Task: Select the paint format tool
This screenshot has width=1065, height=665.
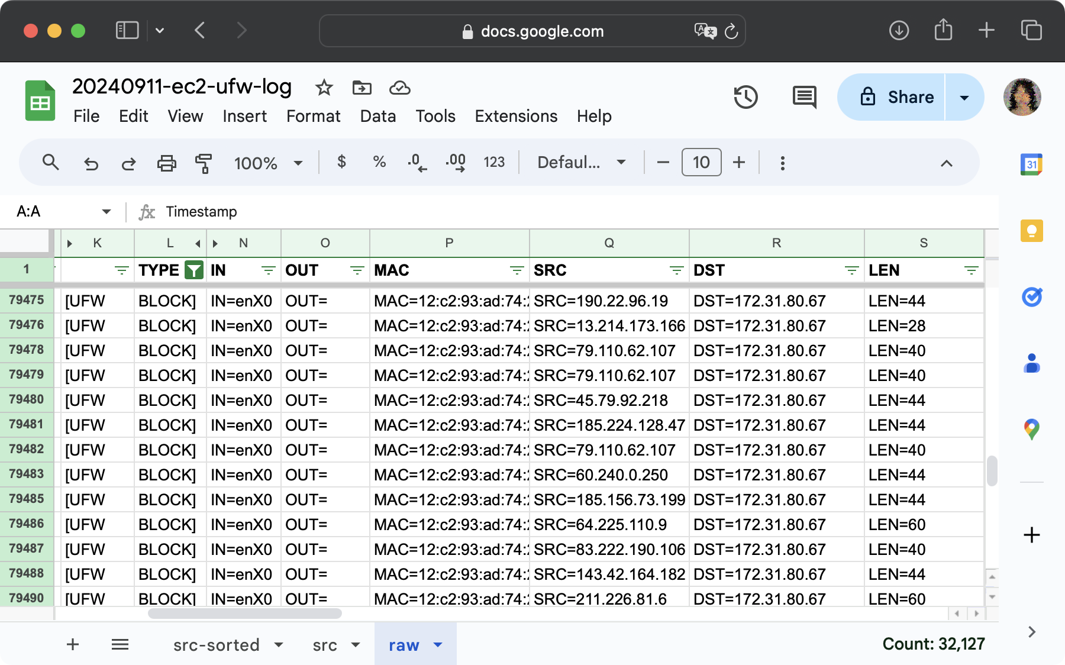Action: coord(203,163)
